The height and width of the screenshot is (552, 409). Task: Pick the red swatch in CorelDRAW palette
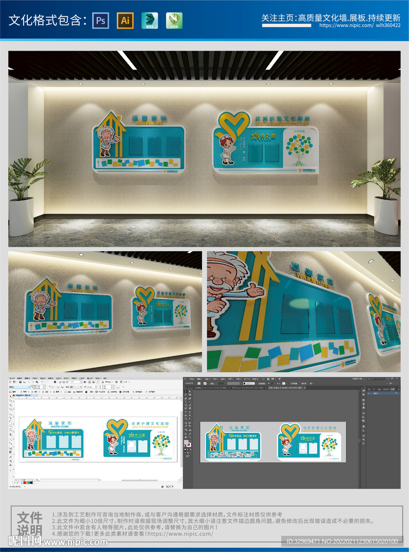pos(25,482)
